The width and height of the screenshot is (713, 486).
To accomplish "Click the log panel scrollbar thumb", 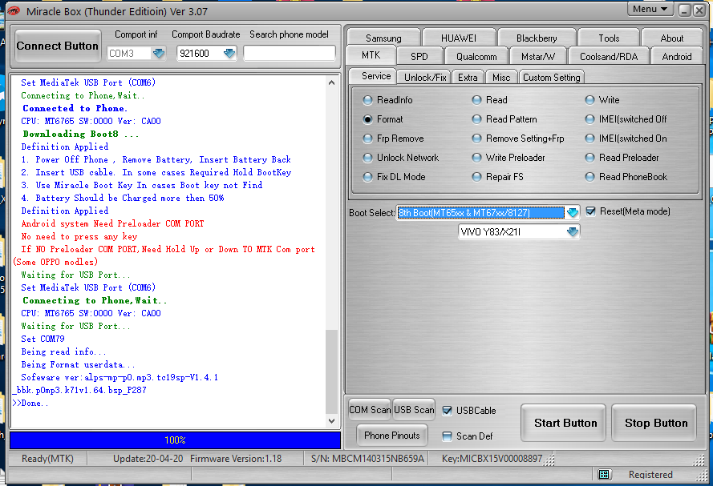I will 331,372.
